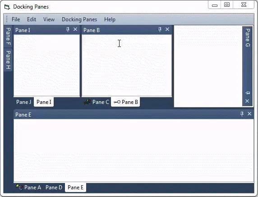This screenshot has width=258, height=197.
Task: Select the Pane J tab
Action: click(x=24, y=102)
